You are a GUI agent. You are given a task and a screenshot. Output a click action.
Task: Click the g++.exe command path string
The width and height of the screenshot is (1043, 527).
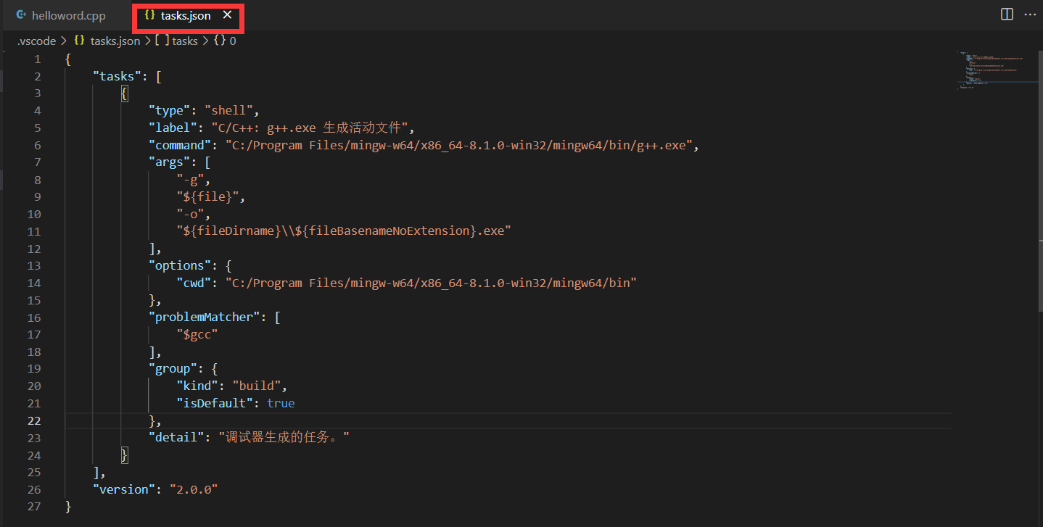pyautogui.click(x=459, y=145)
